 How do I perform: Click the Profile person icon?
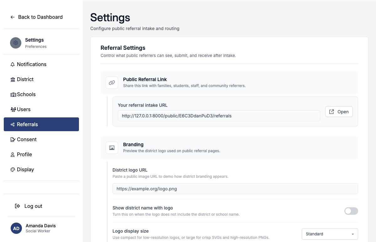pyautogui.click(x=13, y=155)
